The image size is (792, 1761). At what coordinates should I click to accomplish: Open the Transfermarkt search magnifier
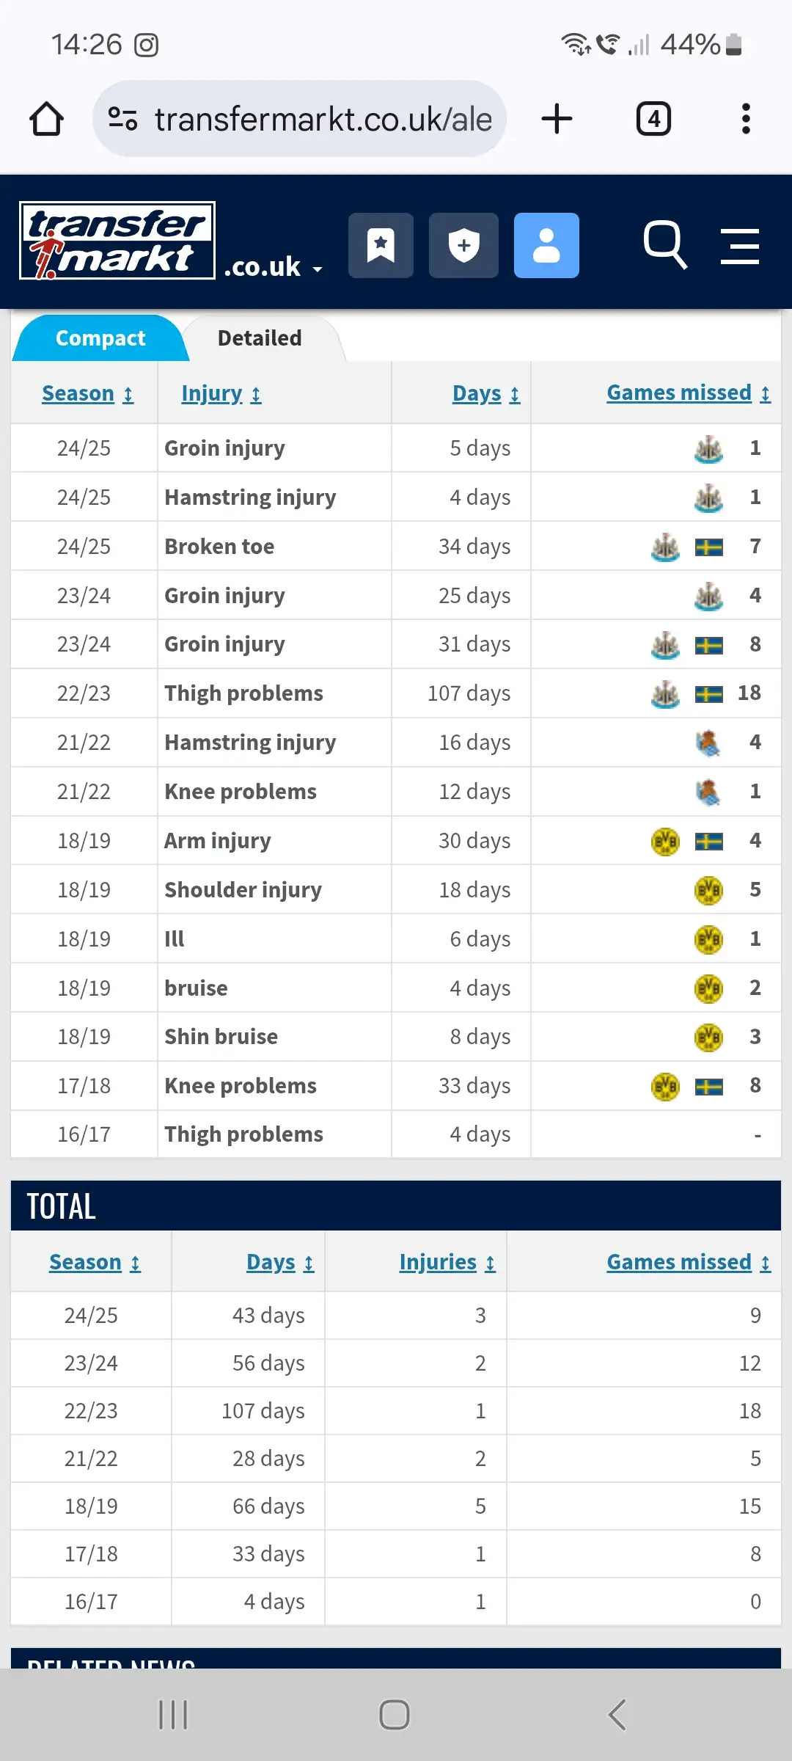(x=664, y=244)
